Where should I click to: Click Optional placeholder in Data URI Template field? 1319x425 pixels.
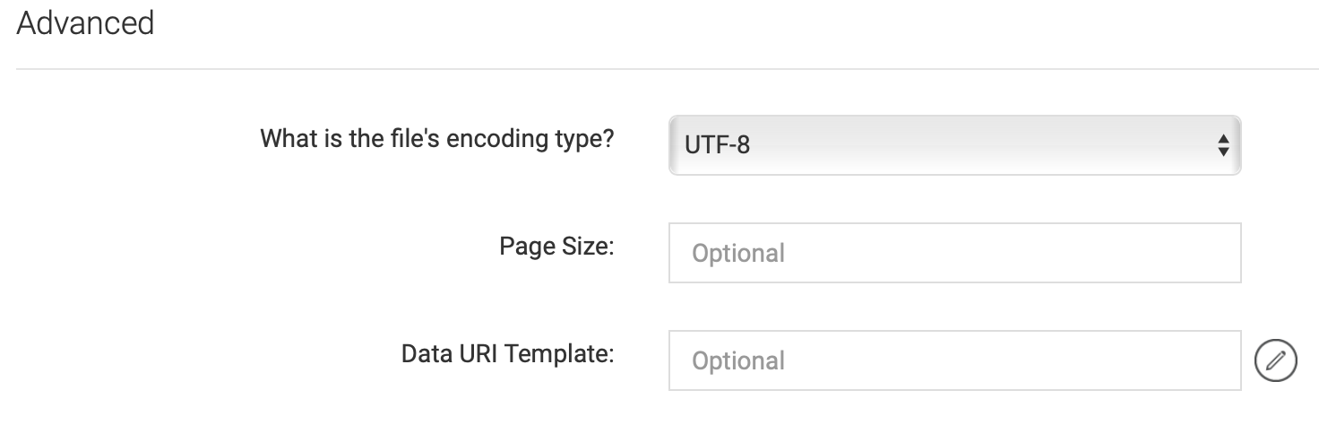point(738,361)
